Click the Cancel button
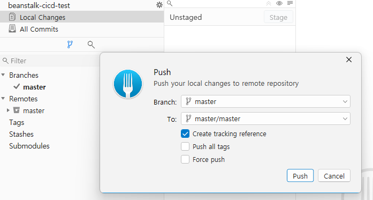The width and height of the screenshot is (373, 200). coord(334,176)
